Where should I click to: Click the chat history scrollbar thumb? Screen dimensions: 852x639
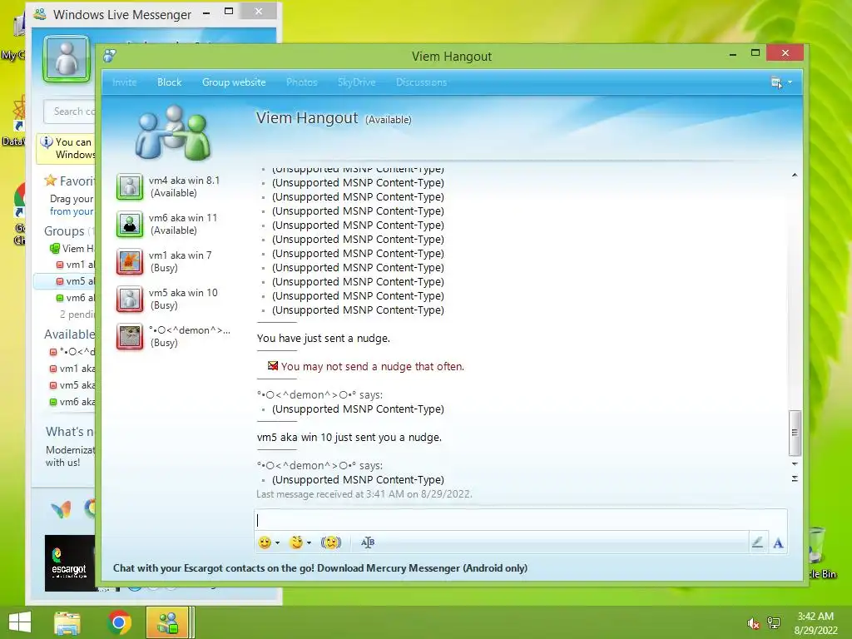coord(795,433)
